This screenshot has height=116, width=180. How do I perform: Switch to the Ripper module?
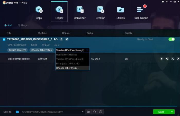tap(59, 12)
